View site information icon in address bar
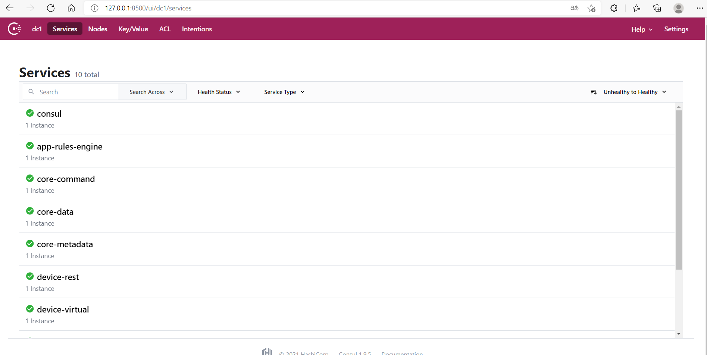This screenshot has width=707, height=355. [95, 8]
